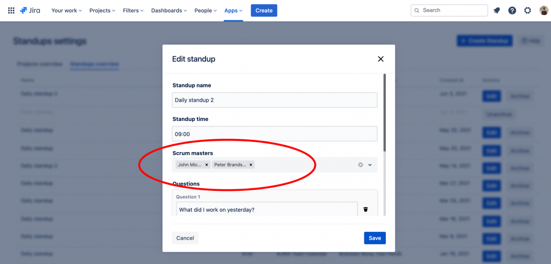Open the Dashboards menu

[169, 11]
